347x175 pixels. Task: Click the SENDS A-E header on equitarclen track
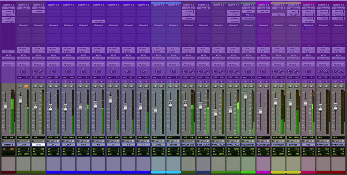click(248, 26)
